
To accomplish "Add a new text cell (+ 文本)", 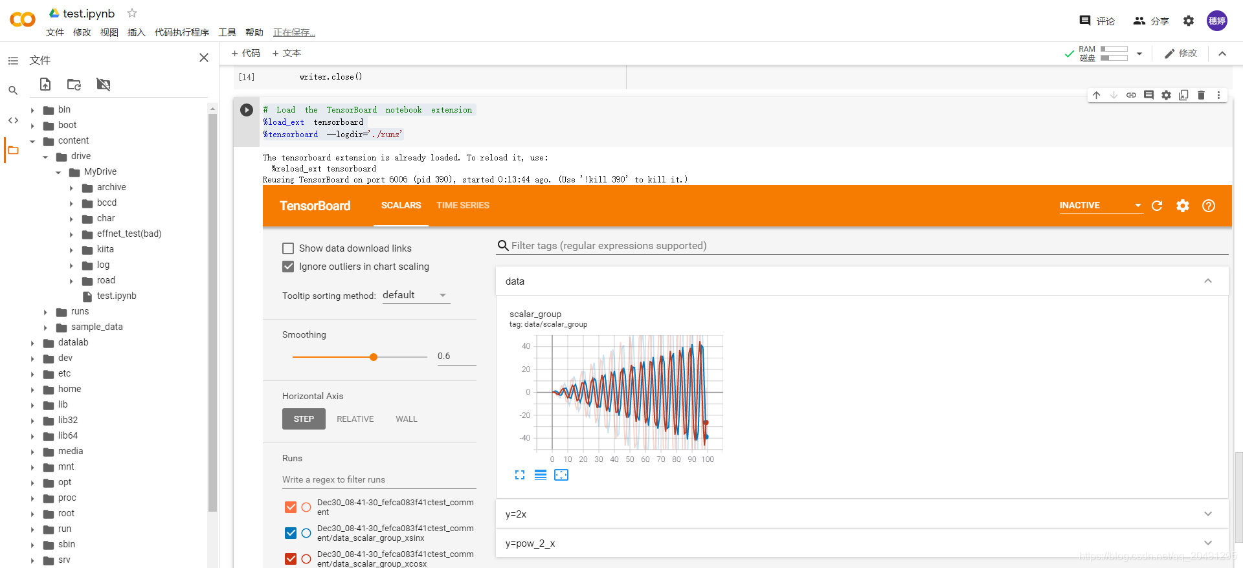I will click(x=287, y=53).
